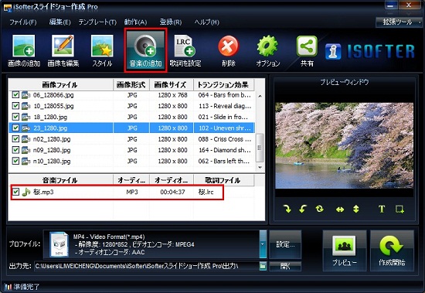Uncheck the 桜.mp3 music file checkbox

coord(15,192)
